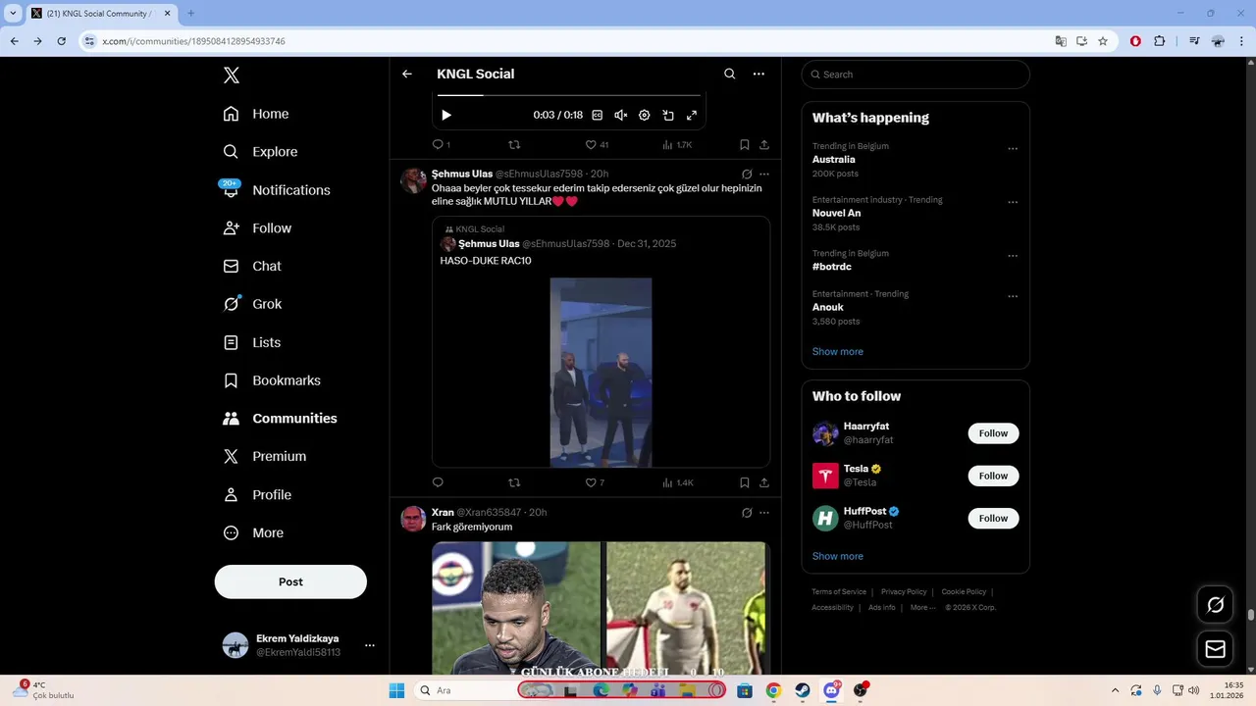Open Xran's profile avatar
This screenshot has height=706, width=1256.
[x=413, y=519]
